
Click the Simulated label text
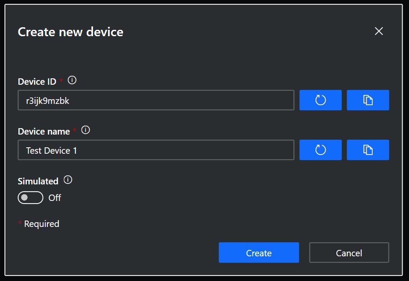38,181
